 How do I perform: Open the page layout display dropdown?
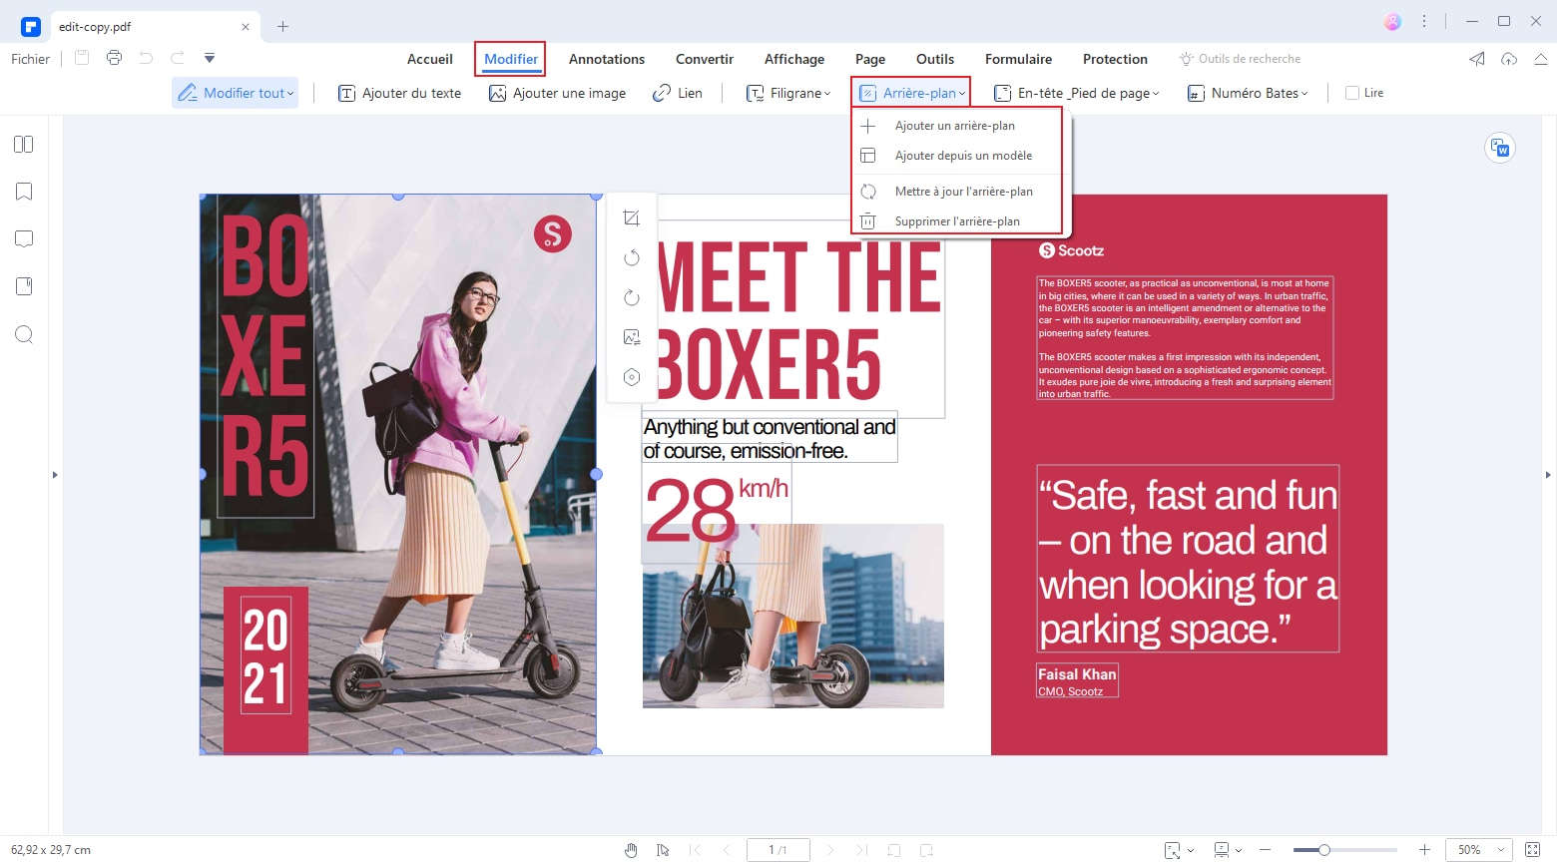pyautogui.click(x=1227, y=850)
